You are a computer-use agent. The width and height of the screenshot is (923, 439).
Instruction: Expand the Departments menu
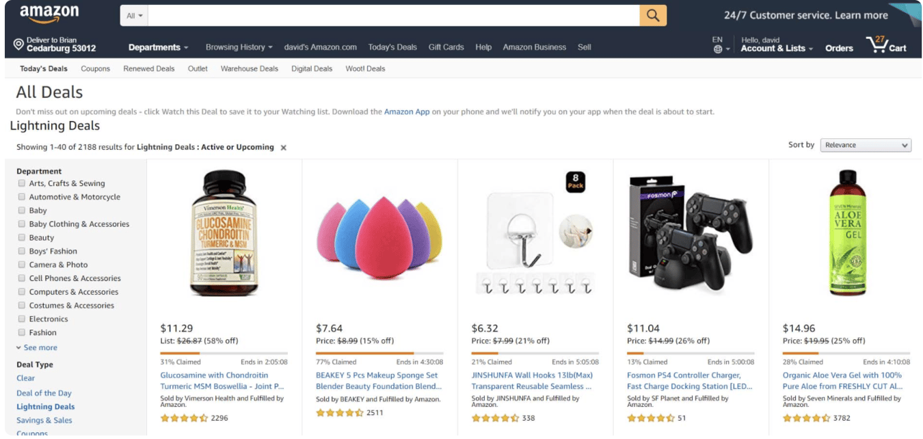(x=157, y=46)
